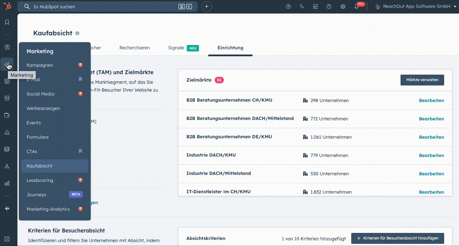Screen dimensions: 459x246
Task: Select Leadscoring in Marketing menu
Action: coord(40,180)
